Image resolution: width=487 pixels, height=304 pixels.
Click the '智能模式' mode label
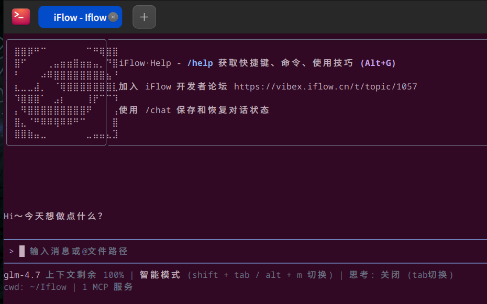(x=160, y=275)
